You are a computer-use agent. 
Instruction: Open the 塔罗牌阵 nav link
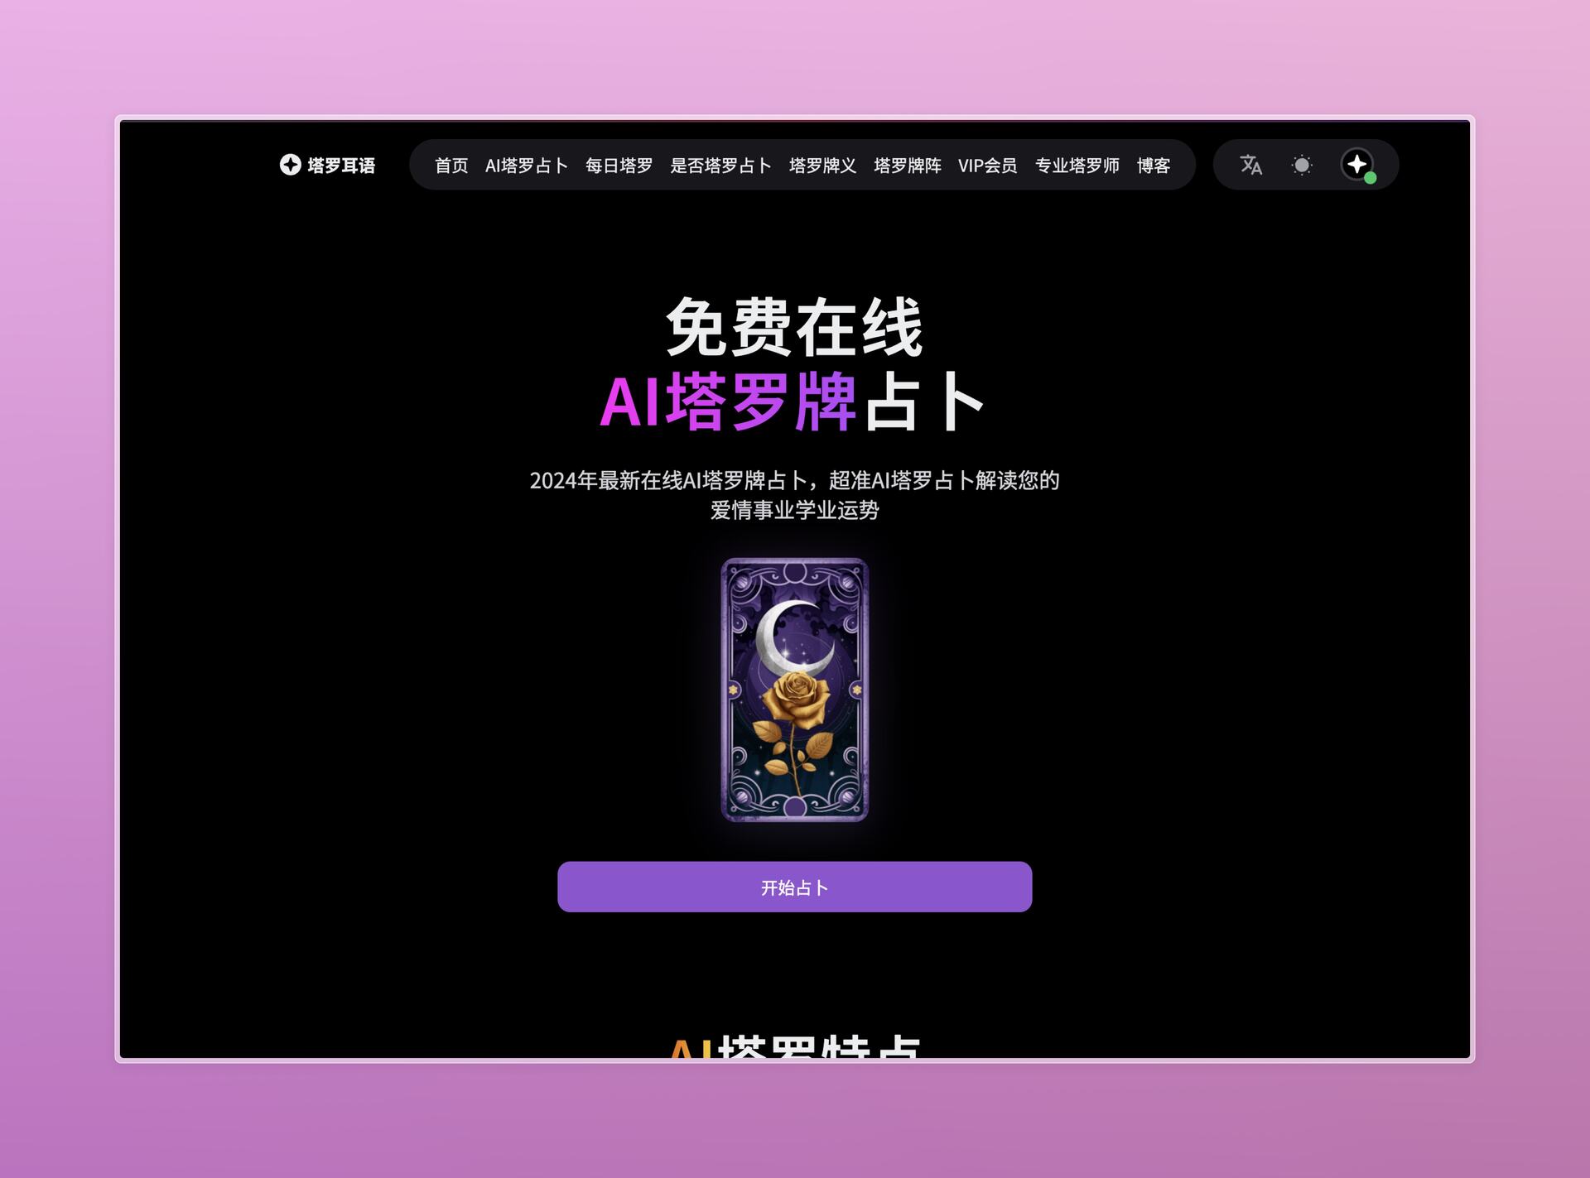908,166
